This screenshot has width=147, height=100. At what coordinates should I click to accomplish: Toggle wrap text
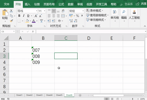click(63, 11)
